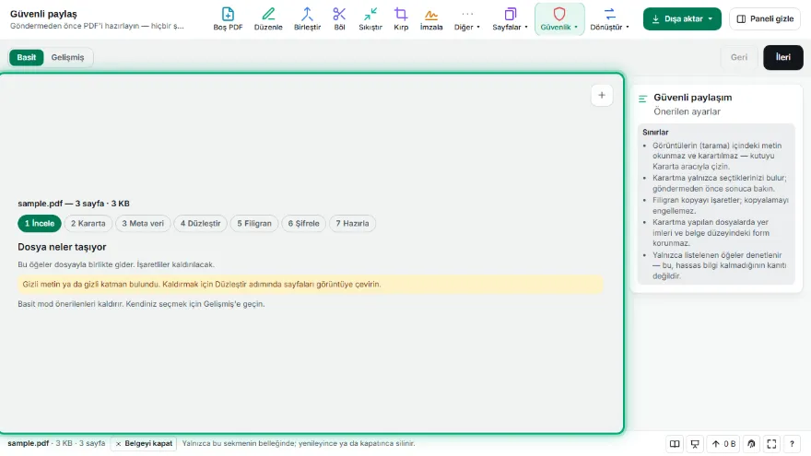Open the Birleştir merge tool
This screenshot has width=811, height=456.
(307, 18)
